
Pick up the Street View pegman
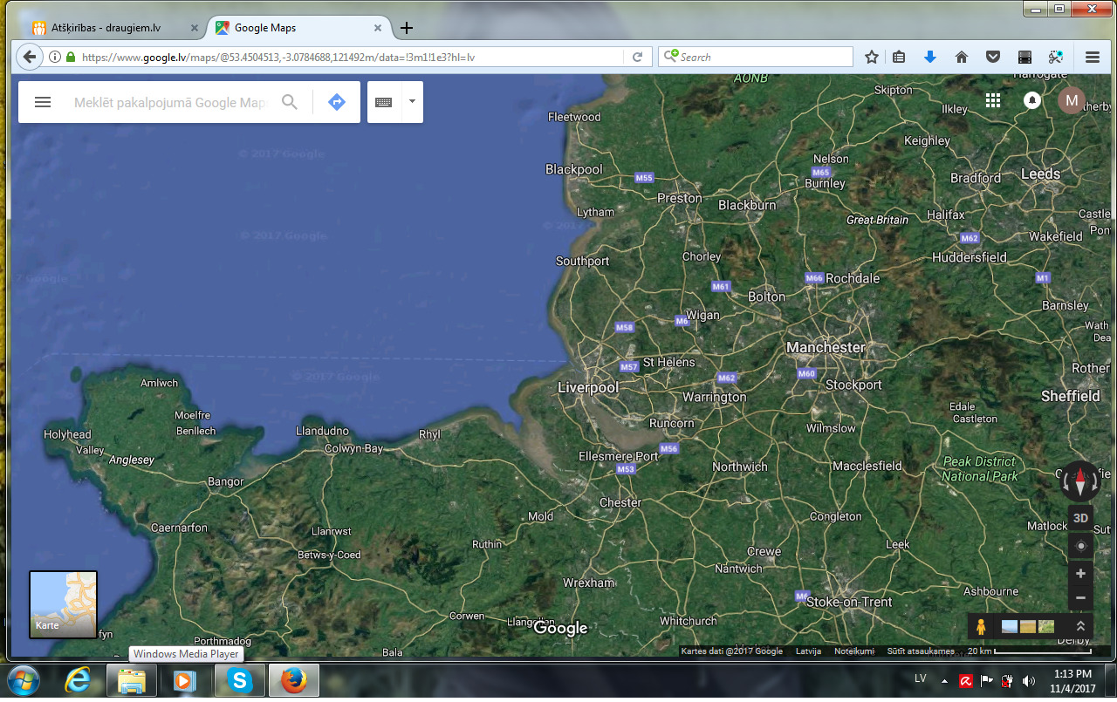point(981,626)
